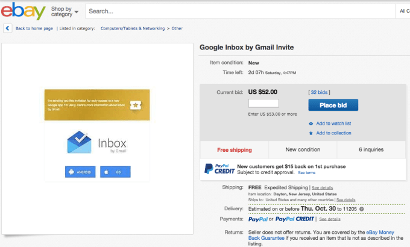Click the eBay logo

point(24,11)
